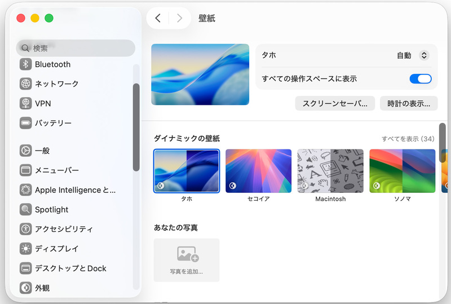The height and width of the screenshot is (304, 451).
Task: Click the dynamic badge on the セコイア thumbnail
Action: click(x=233, y=186)
